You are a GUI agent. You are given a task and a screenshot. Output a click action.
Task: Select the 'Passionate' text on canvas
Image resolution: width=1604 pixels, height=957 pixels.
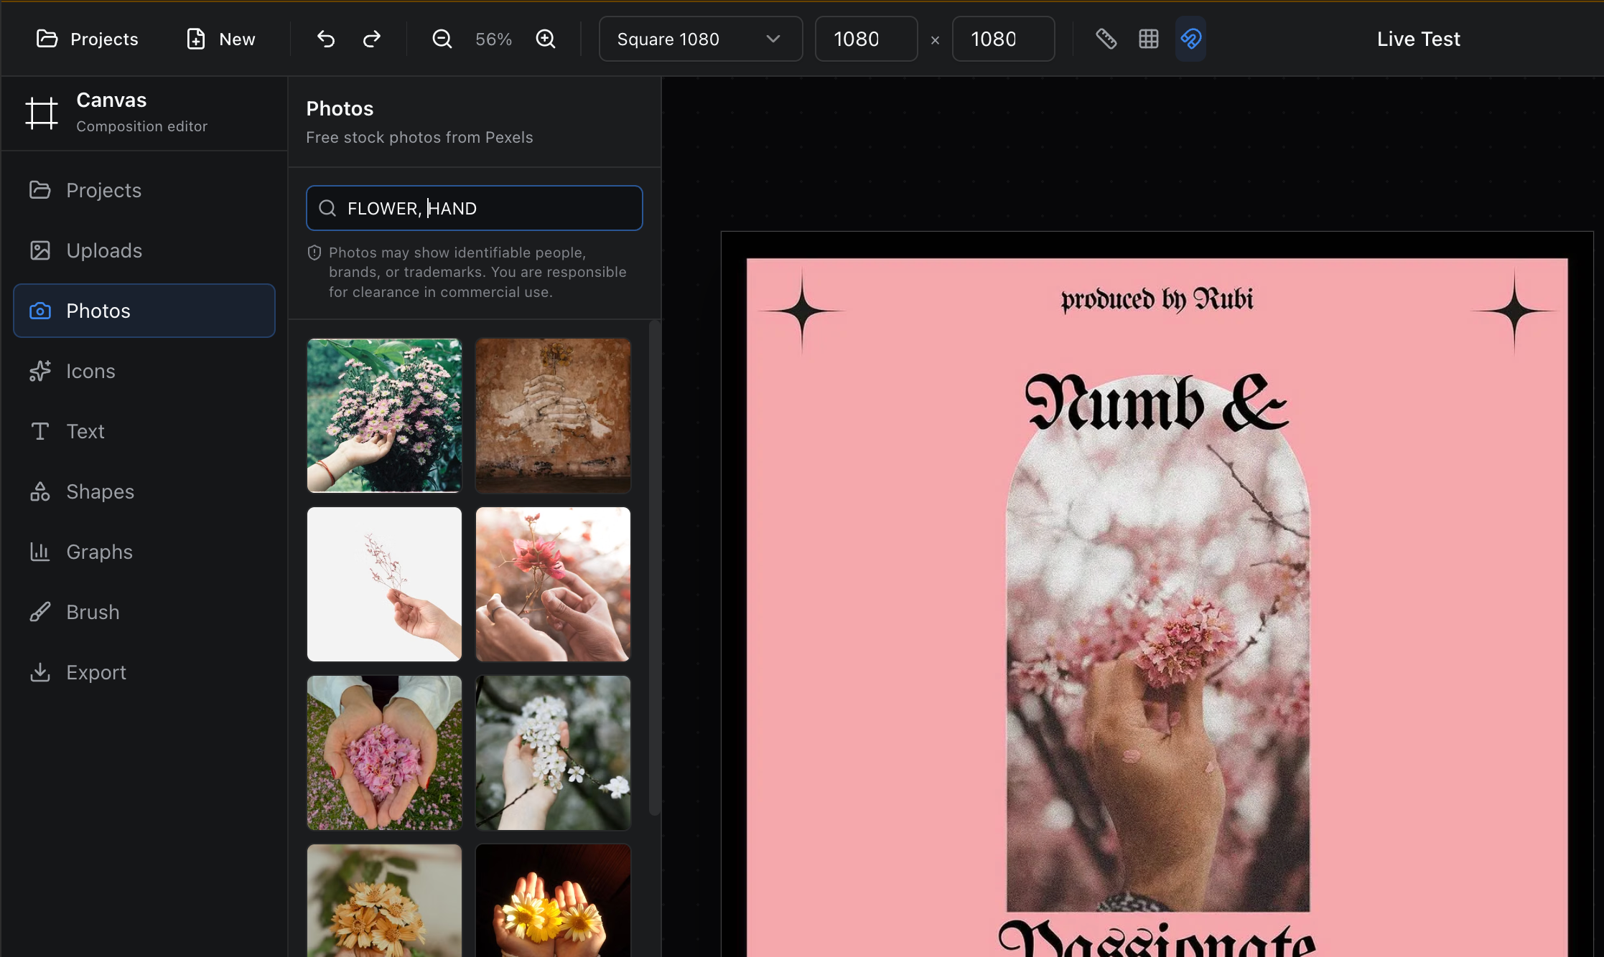click(x=1157, y=938)
